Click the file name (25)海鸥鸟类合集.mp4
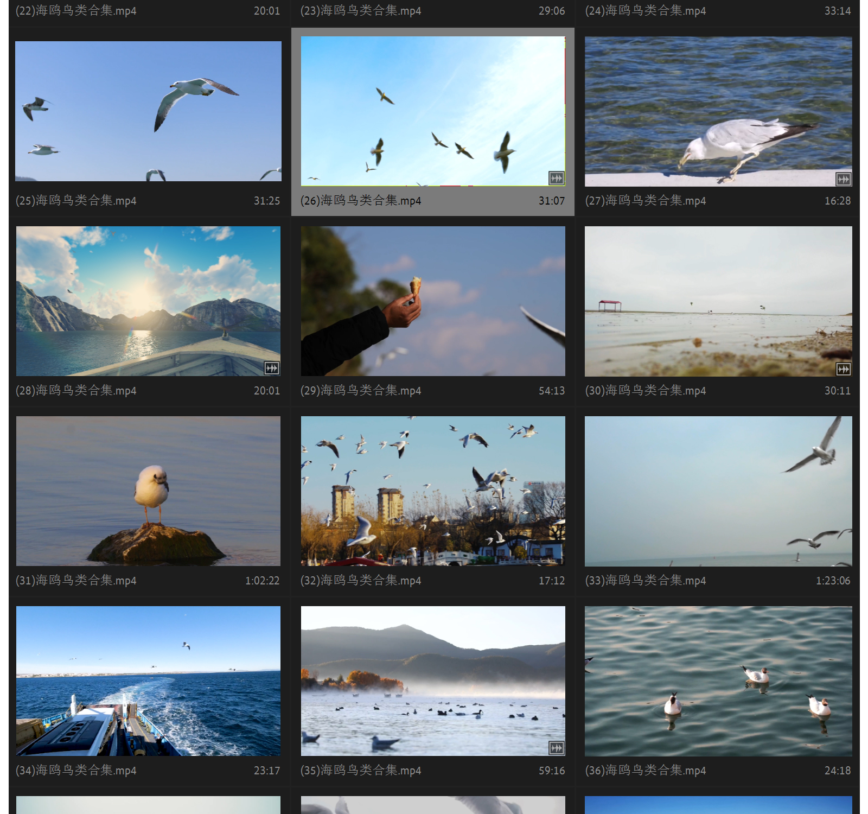 pyautogui.click(x=76, y=201)
